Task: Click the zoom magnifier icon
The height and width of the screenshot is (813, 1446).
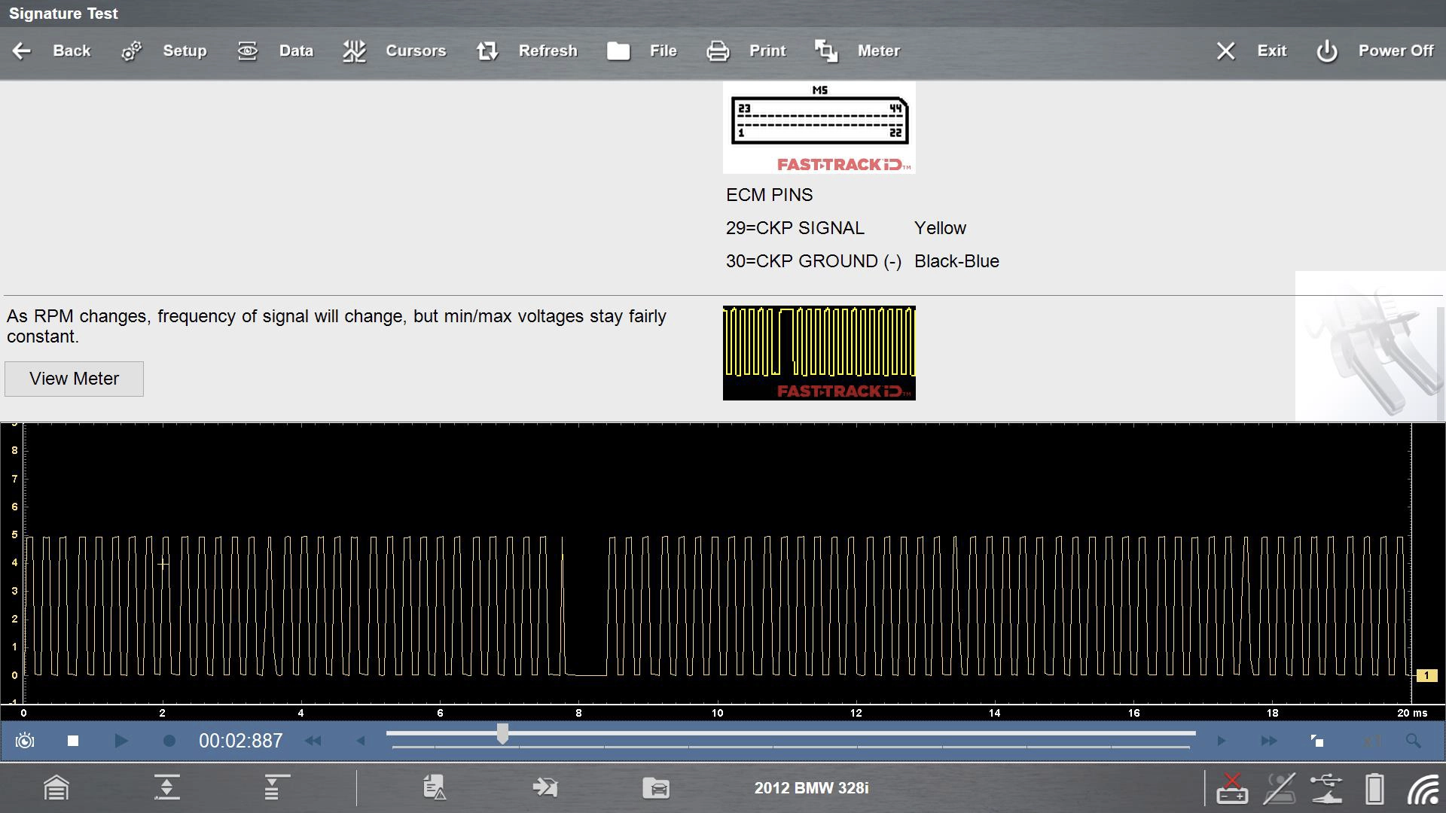Action: [1414, 741]
